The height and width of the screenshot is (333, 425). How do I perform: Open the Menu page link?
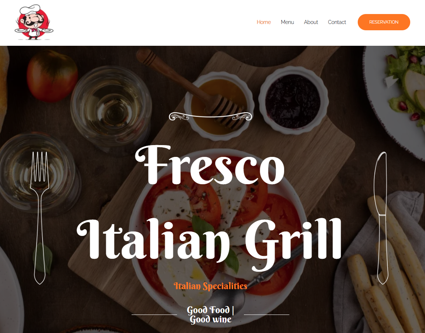tap(287, 22)
